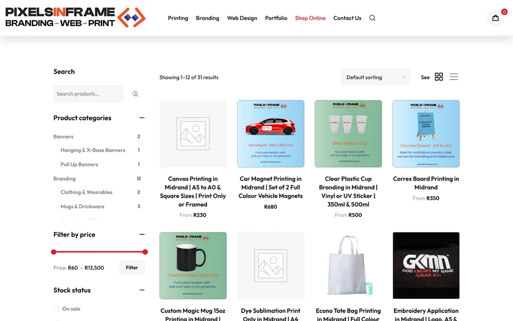Viewport: 513px width, 321px height.
Task: Open the Dye Sublimation placeholder thumbnail
Action: pyautogui.click(x=271, y=266)
